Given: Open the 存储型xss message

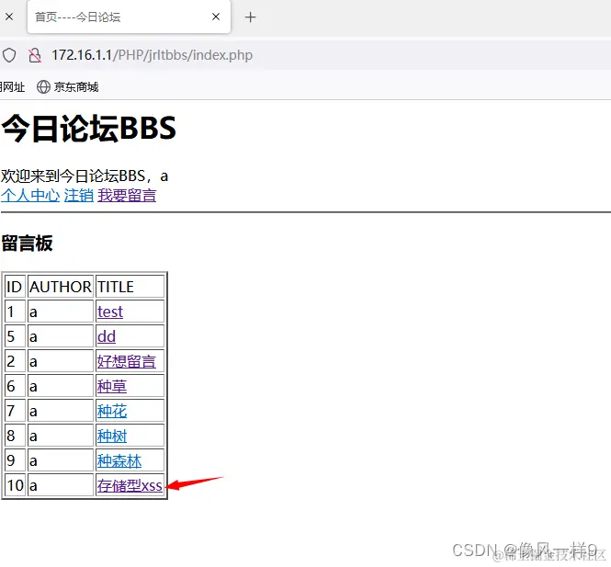Looking at the screenshot, I should point(130,485).
